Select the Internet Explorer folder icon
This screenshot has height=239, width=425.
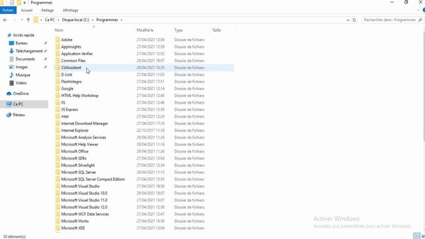[x=58, y=130]
